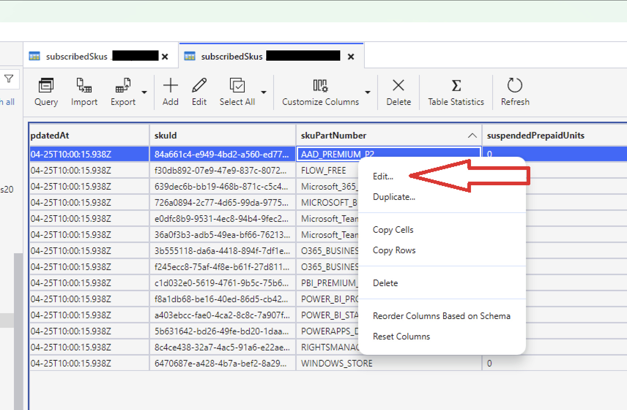Click the suspendedPrepaidUnits 0 in WINDOWS_STORE row
Screen dimensions: 627x410
point(554,363)
